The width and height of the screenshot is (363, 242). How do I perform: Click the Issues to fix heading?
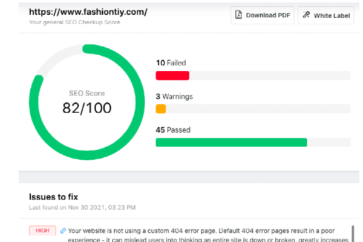point(53,197)
